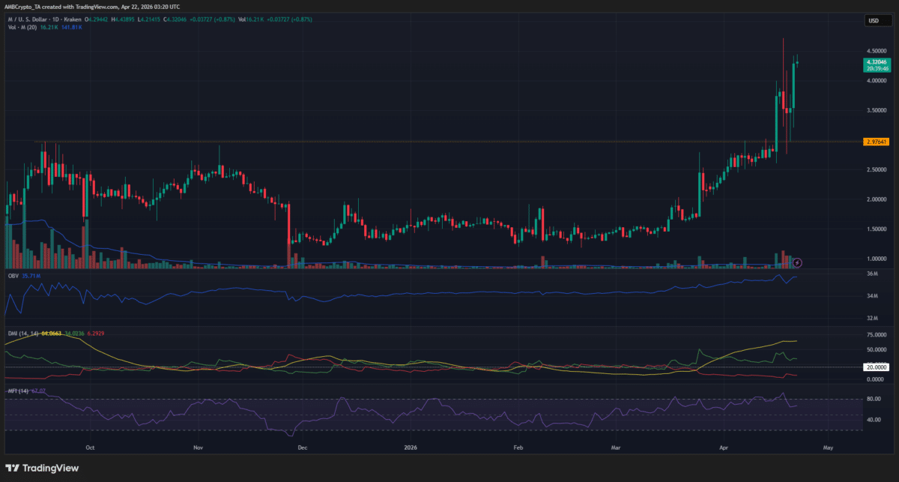Click the Feb label on time axis
Image resolution: width=899 pixels, height=482 pixels.
click(517, 448)
